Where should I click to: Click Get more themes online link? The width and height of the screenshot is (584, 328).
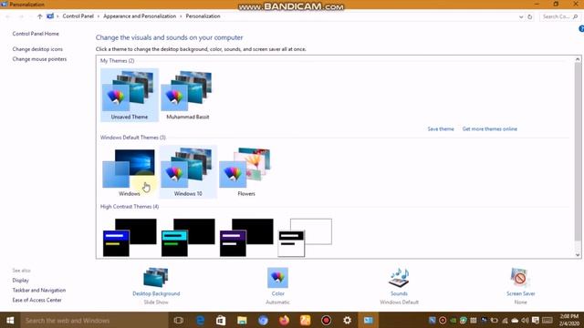[490, 129]
